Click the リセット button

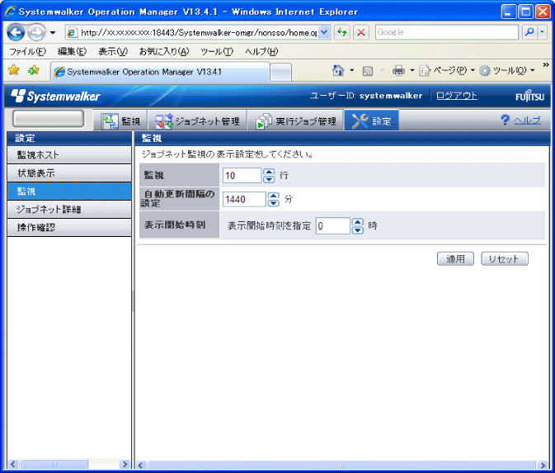coord(505,258)
